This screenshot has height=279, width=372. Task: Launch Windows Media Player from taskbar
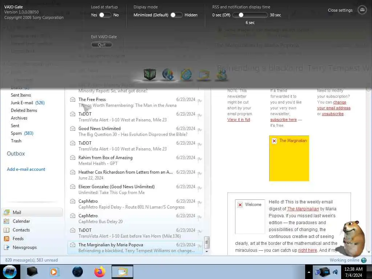[x=54, y=272]
